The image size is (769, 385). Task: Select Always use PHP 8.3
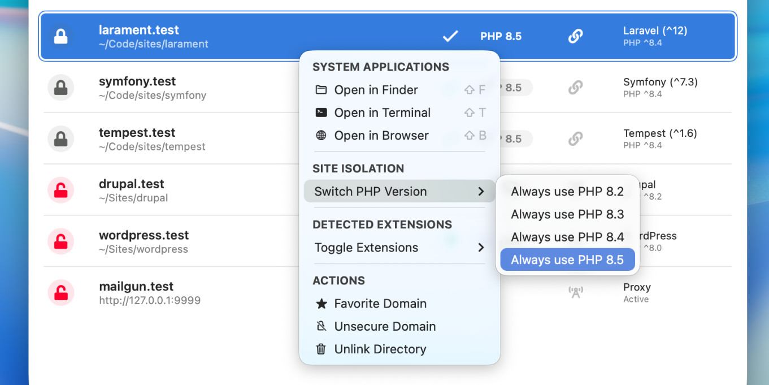coord(567,214)
